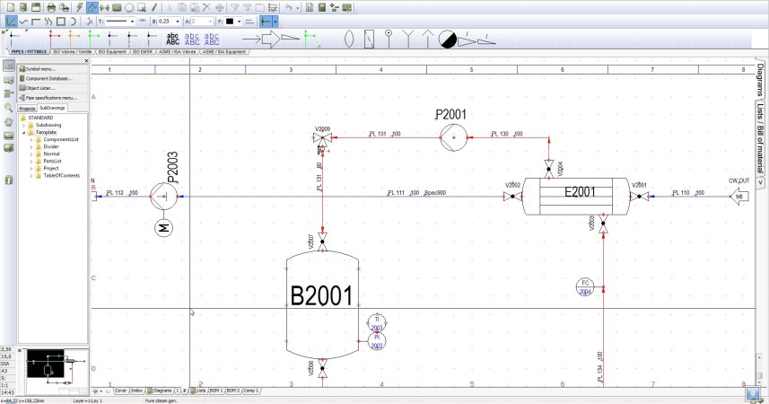Expand the Subdrawing folder
Image resolution: width=769 pixels, height=404 pixels.
point(23,125)
